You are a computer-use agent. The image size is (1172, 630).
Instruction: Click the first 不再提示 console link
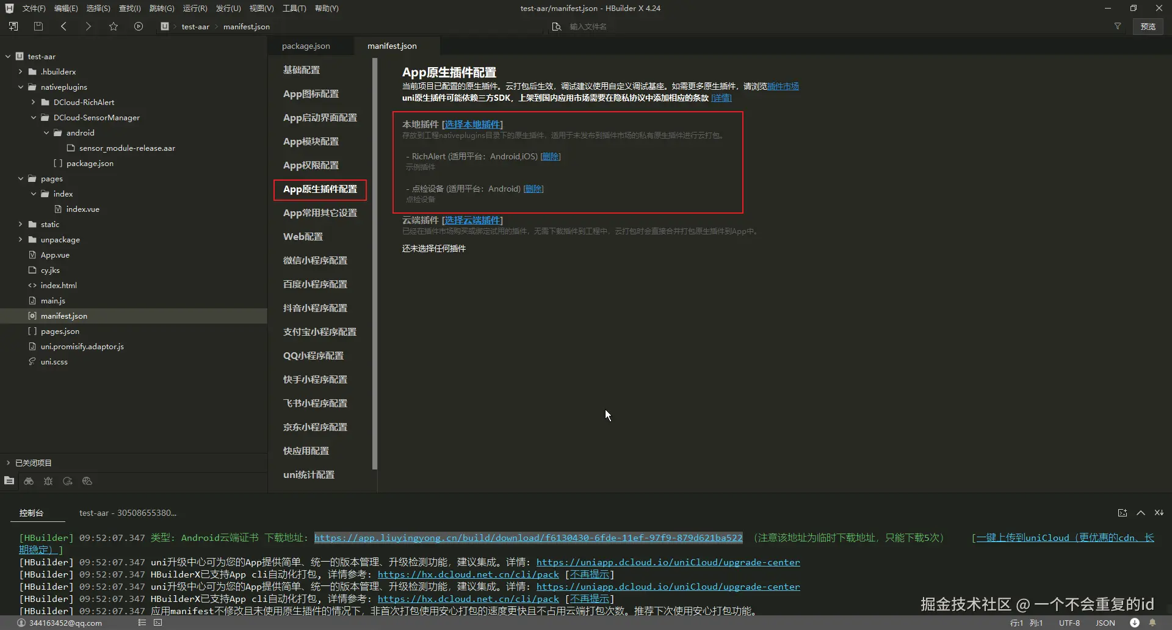(x=589, y=574)
